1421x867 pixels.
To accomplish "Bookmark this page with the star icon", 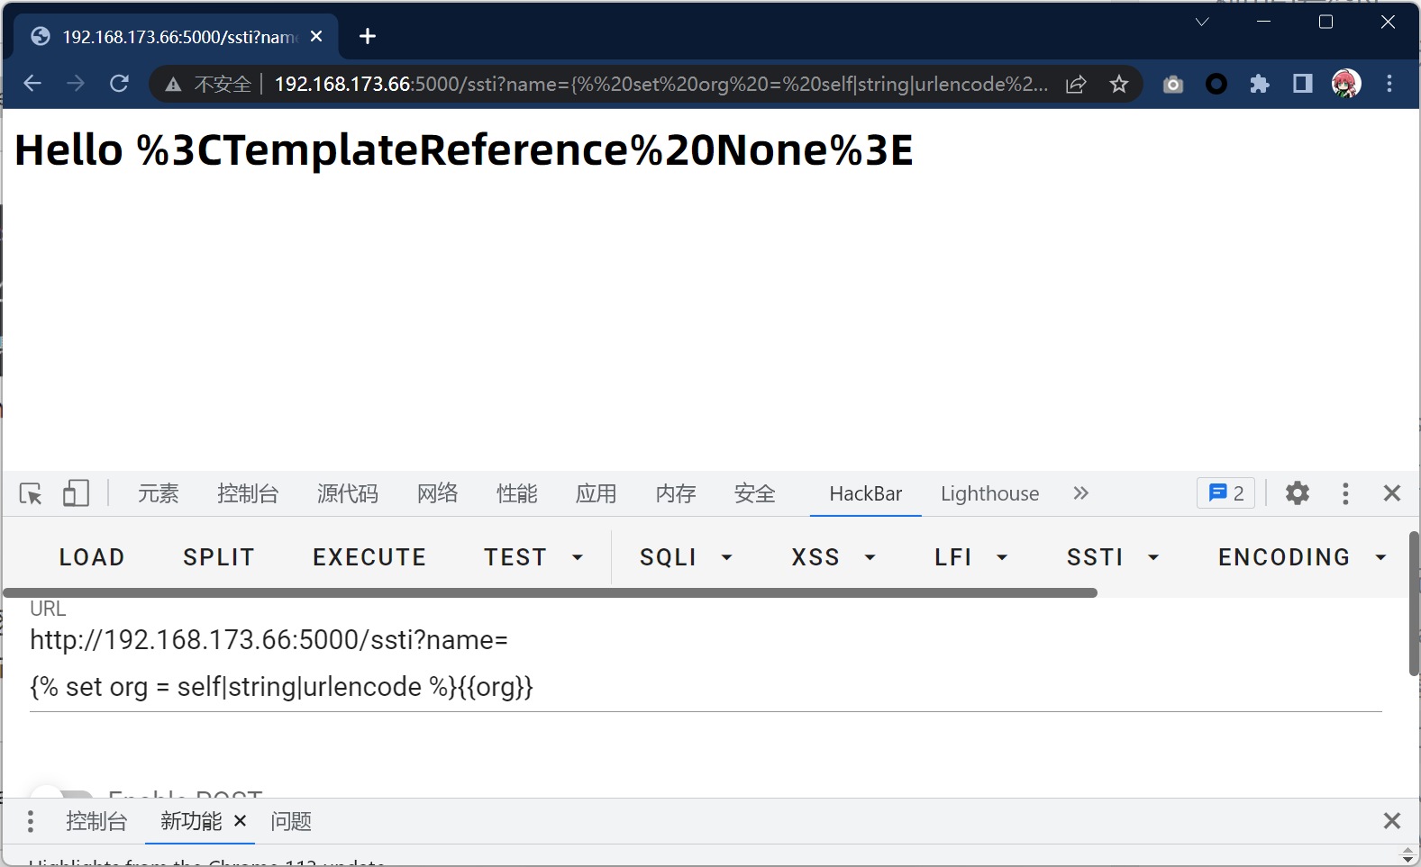I will (1118, 84).
